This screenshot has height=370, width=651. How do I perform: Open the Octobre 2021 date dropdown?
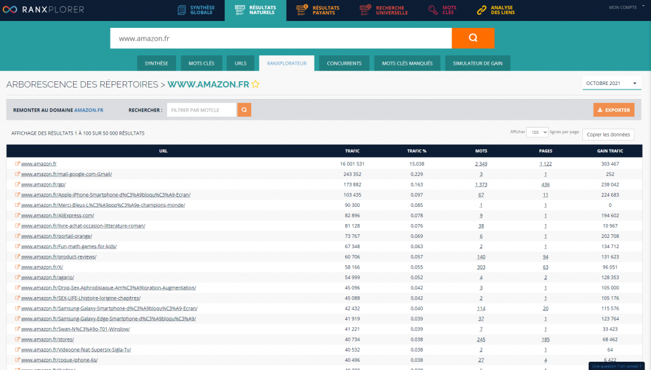coord(612,83)
